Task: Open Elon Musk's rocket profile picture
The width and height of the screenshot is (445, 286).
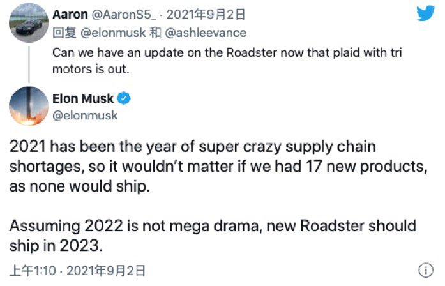Action: (29, 106)
